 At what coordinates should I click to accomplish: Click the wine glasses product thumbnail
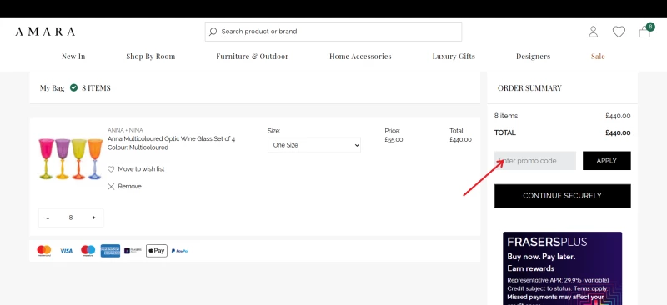pyautogui.click(x=71, y=158)
